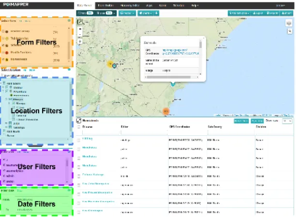The image size is (296, 217).
Task: Expand the Junju tree node
Action: 6,123
